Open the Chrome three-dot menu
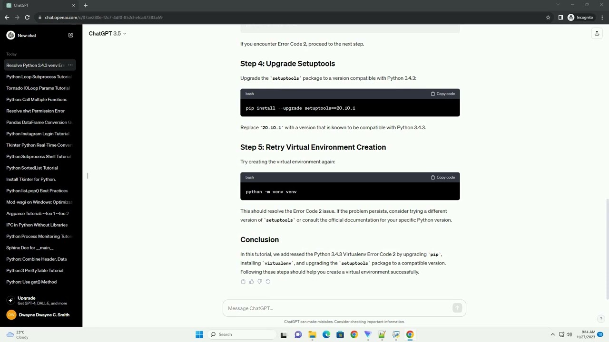609x342 pixels. click(602, 18)
